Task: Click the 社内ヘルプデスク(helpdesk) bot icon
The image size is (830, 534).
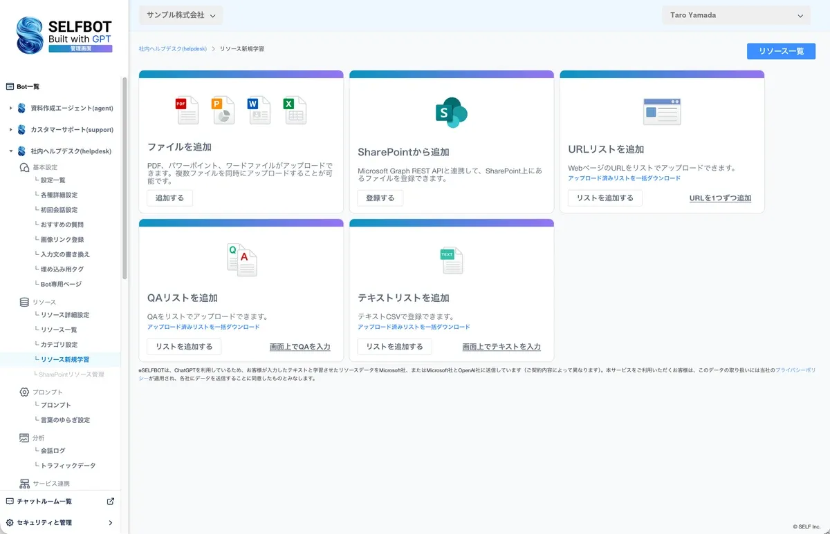Action: [x=22, y=151]
